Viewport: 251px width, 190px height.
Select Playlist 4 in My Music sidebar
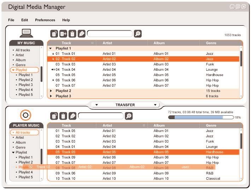(25, 90)
